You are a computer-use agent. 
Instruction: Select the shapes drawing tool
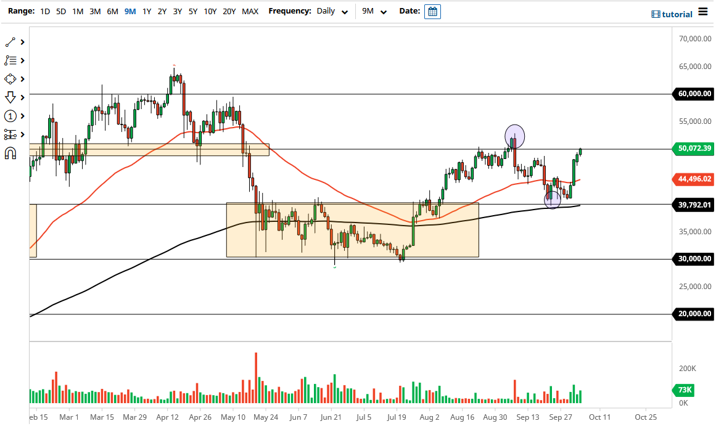tap(9, 79)
